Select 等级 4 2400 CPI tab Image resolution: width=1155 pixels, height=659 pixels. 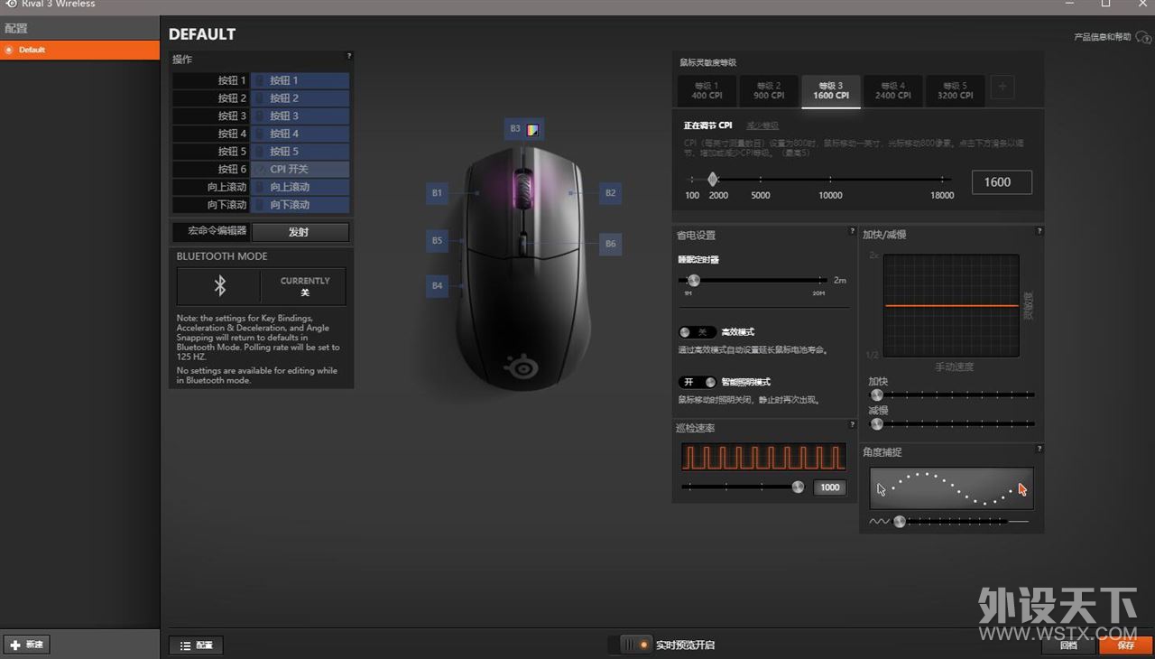coord(893,90)
